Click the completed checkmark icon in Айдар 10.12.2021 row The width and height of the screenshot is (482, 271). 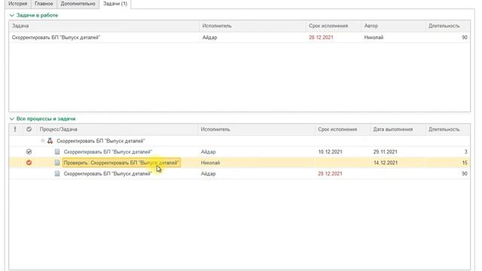pos(29,152)
